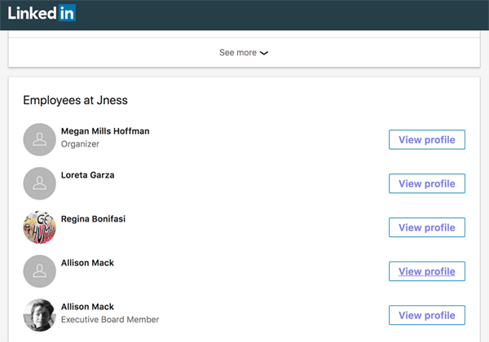Click the Employees at Jness heading
This screenshot has width=489, height=342.
76,100
